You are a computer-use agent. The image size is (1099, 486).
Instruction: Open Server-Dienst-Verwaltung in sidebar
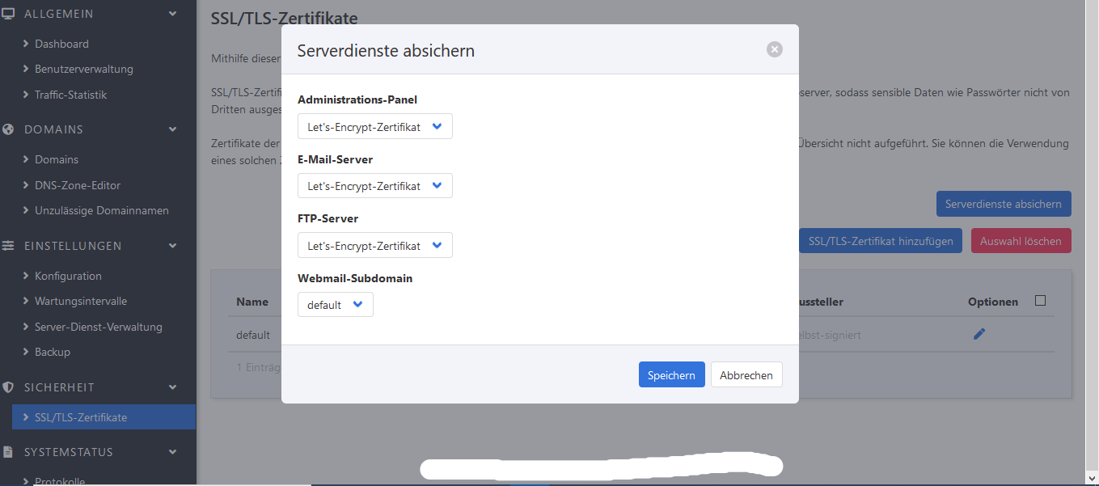click(98, 327)
